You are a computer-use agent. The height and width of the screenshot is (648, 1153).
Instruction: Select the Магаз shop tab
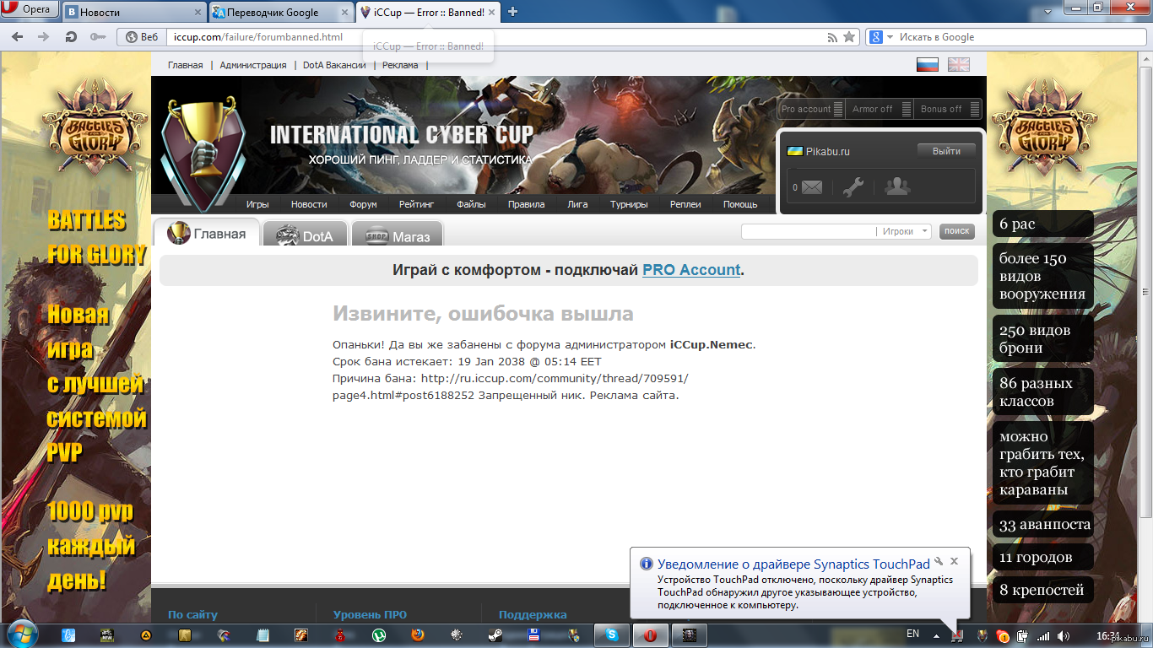[x=397, y=235]
